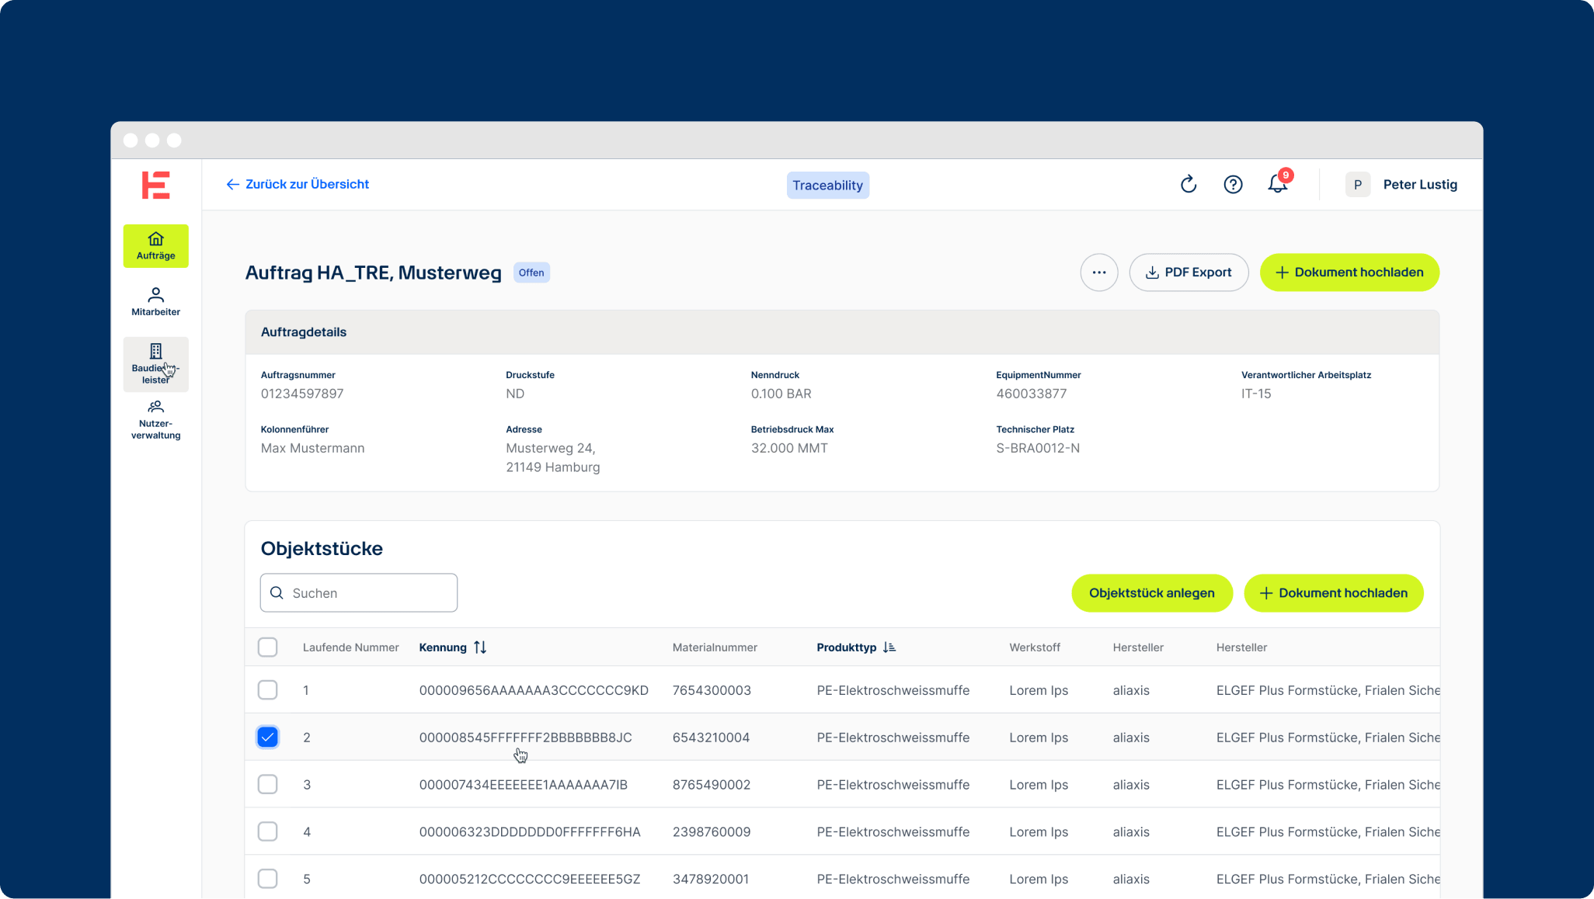Image resolution: width=1594 pixels, height=899 pixels.
Task: Open the help question mark icon
Action: pos(1233,185)
